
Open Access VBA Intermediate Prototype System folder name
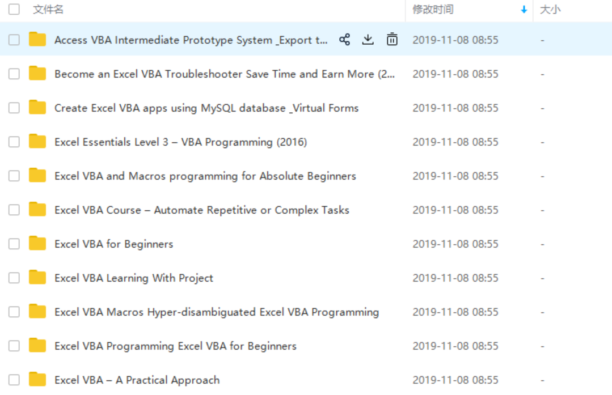click(x=191, y=40)
